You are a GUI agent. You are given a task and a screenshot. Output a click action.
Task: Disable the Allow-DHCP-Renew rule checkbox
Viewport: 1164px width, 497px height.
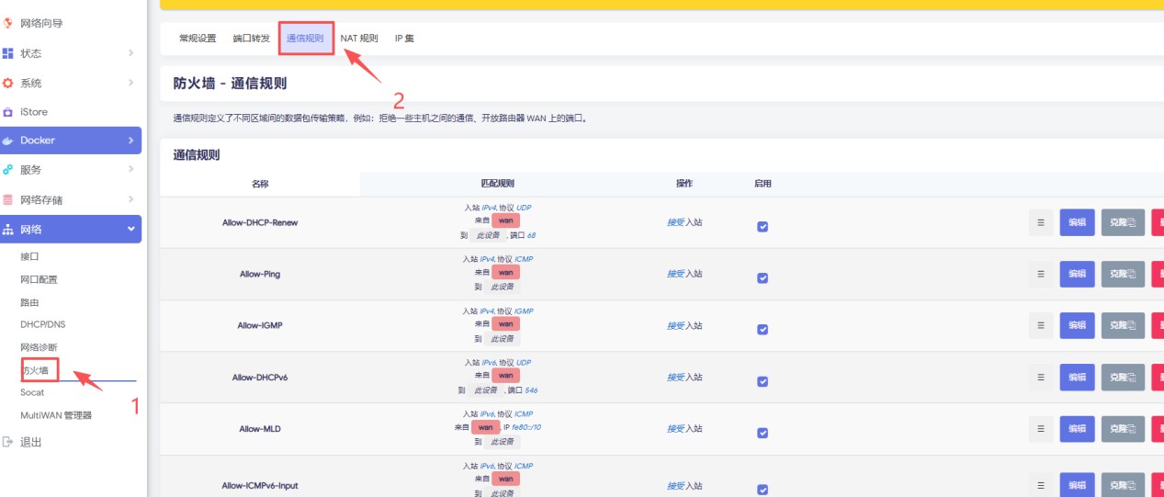click(x=763, y=226)
